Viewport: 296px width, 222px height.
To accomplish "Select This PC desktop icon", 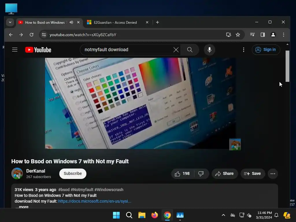I will click(x=11, y=9).
